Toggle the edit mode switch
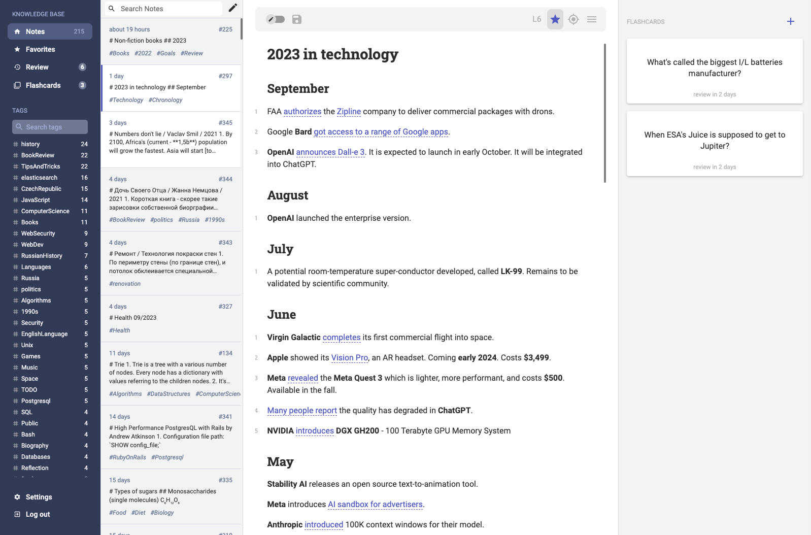This screenshot has width=811, height=535. click(276, 19)
